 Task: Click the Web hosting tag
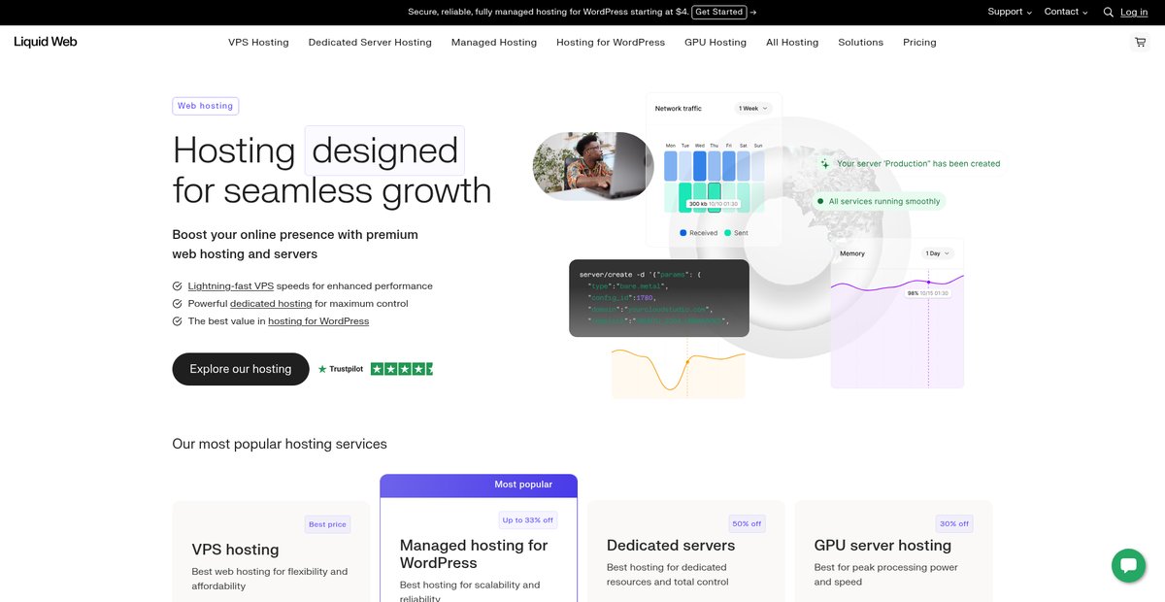205,106
